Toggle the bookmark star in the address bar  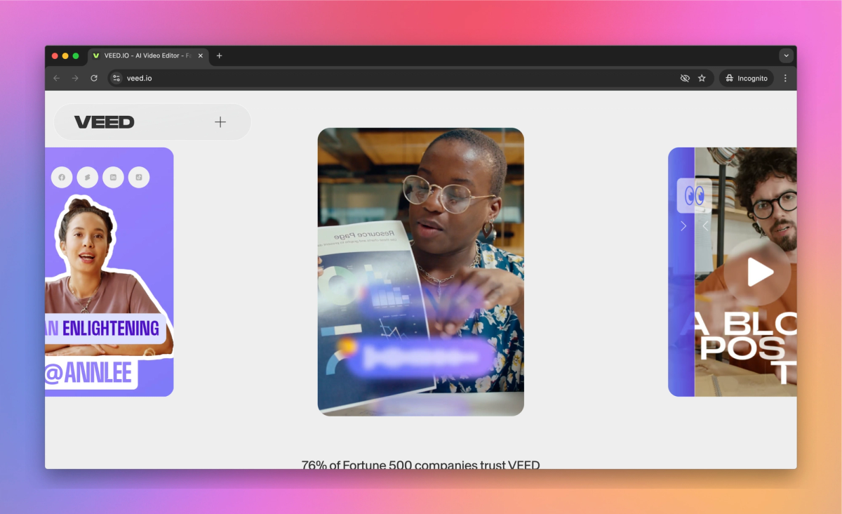(x=701, y=78)
